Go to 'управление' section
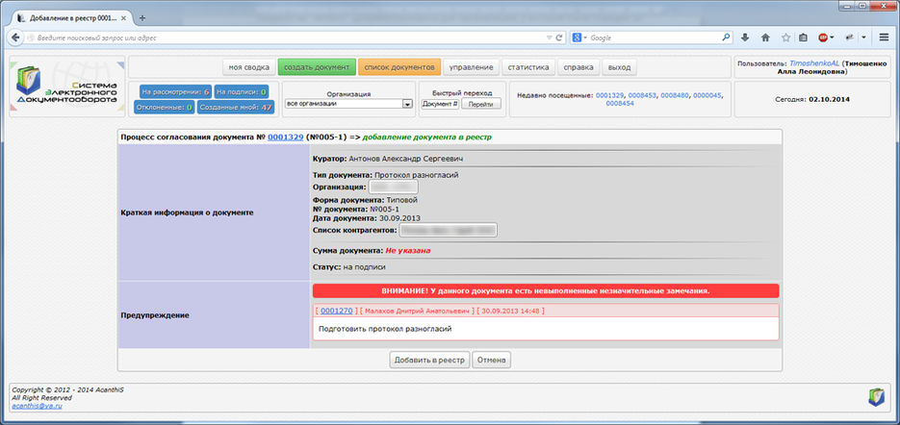This screenshot has width=900, height=425. click(472, 67)
